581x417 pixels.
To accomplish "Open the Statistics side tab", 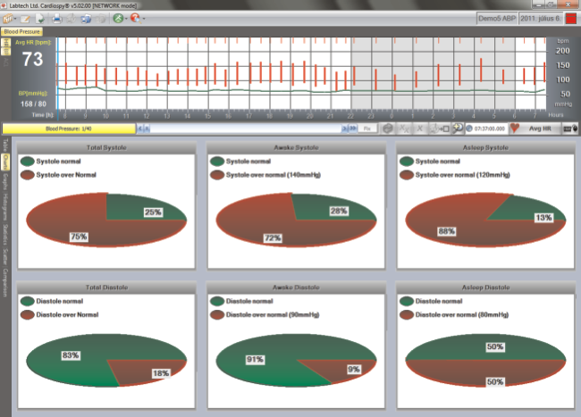I will [x=5, y=234].
